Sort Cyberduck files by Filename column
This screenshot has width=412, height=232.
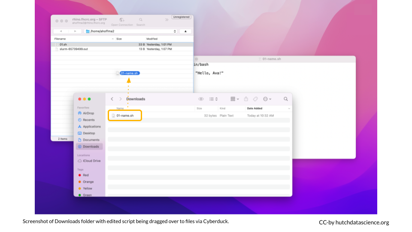[60, 39]
